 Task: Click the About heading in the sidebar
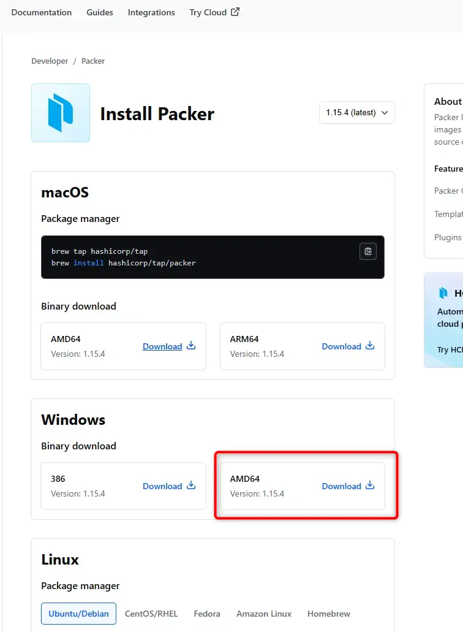pos(448,102)
